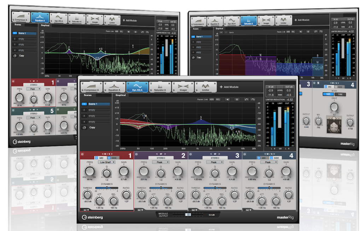The height and width of the screenshot is (231, 362).
Task: Open Saturator A module tab in front window
Action: pos(160,87)
